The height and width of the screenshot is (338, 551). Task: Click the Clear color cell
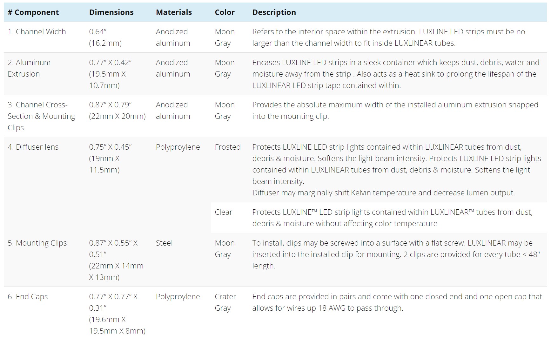[224, 212]
